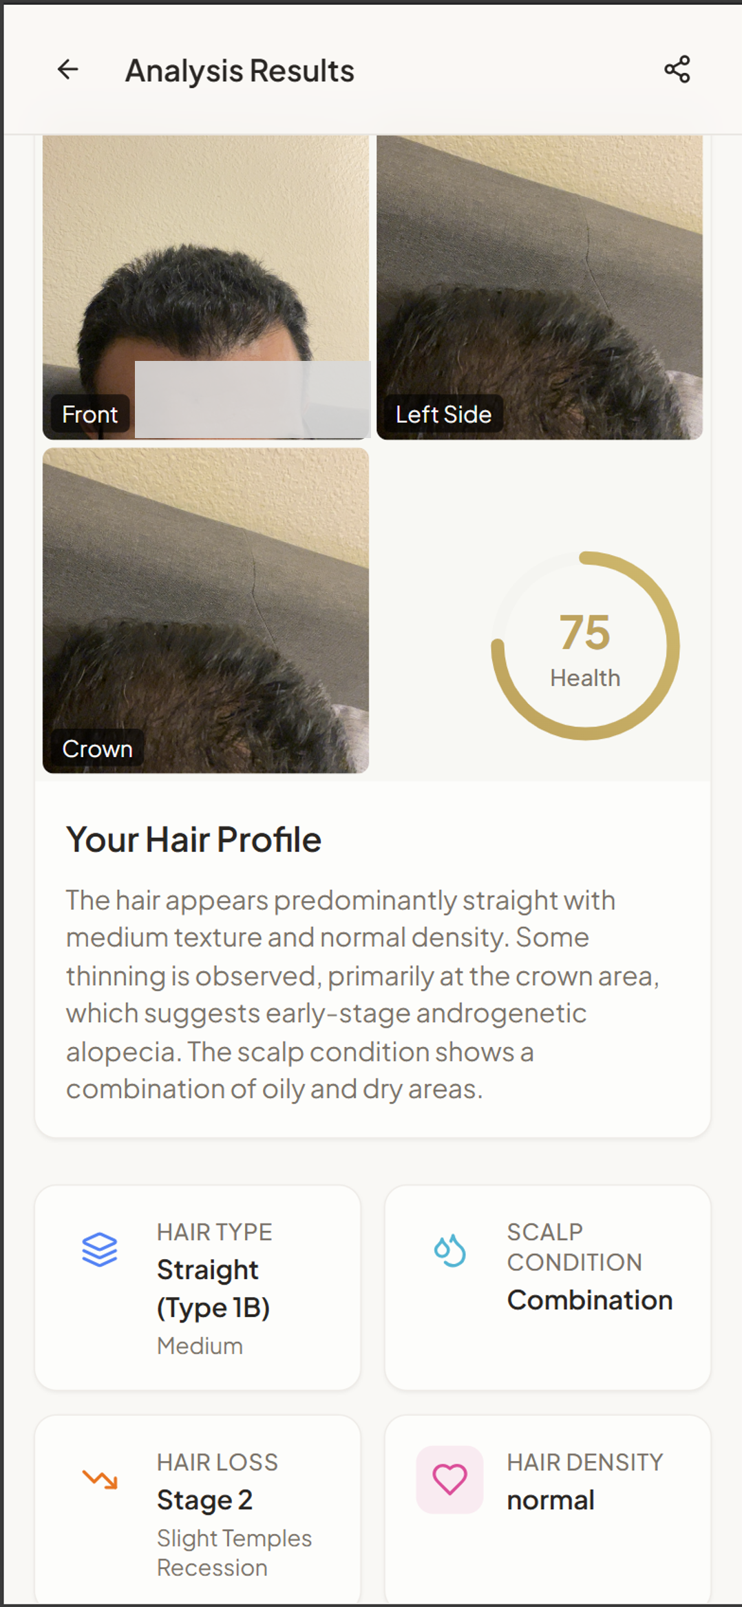Click the Crown photo label tag
This screenshot has height=1607, width=742.
point(97,748)
